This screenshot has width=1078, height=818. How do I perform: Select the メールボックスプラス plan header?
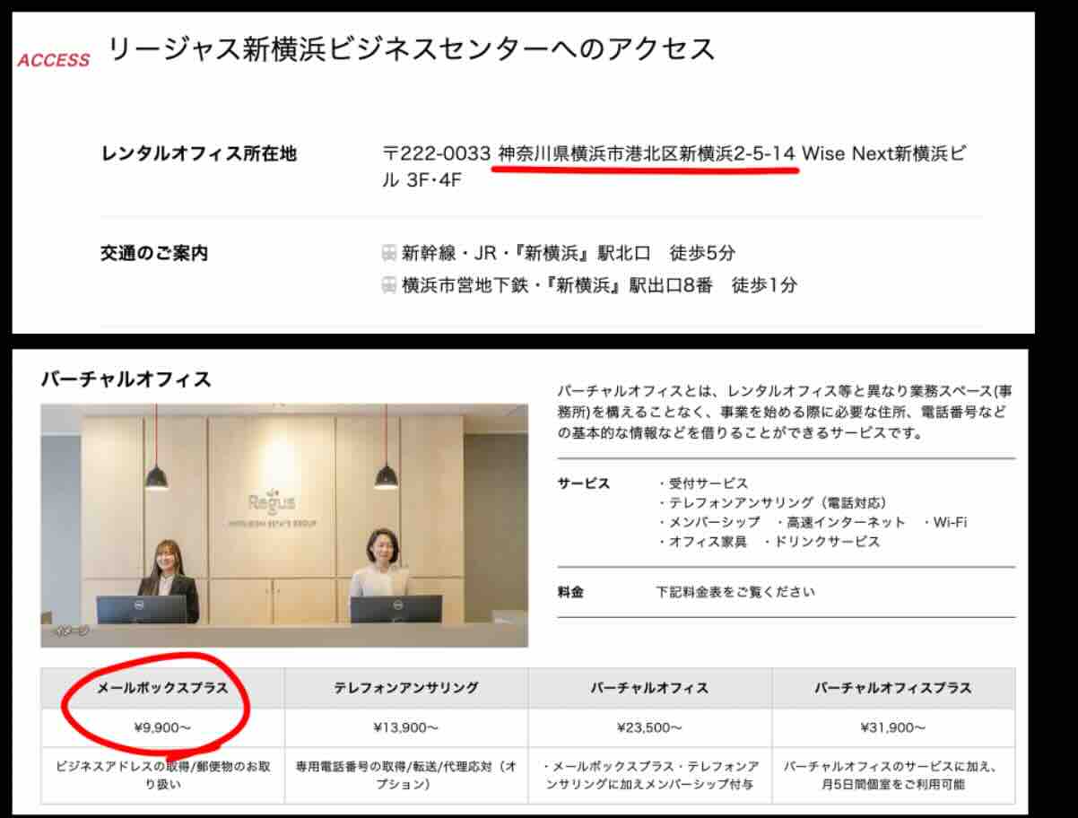point(162,688)
